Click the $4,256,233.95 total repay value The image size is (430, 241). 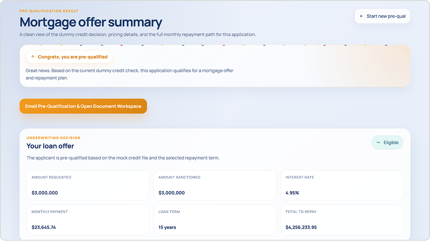point(301,227)
